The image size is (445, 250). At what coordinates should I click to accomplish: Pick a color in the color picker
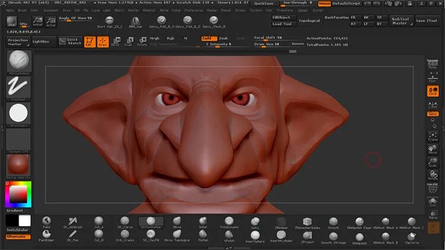[18, 194]
